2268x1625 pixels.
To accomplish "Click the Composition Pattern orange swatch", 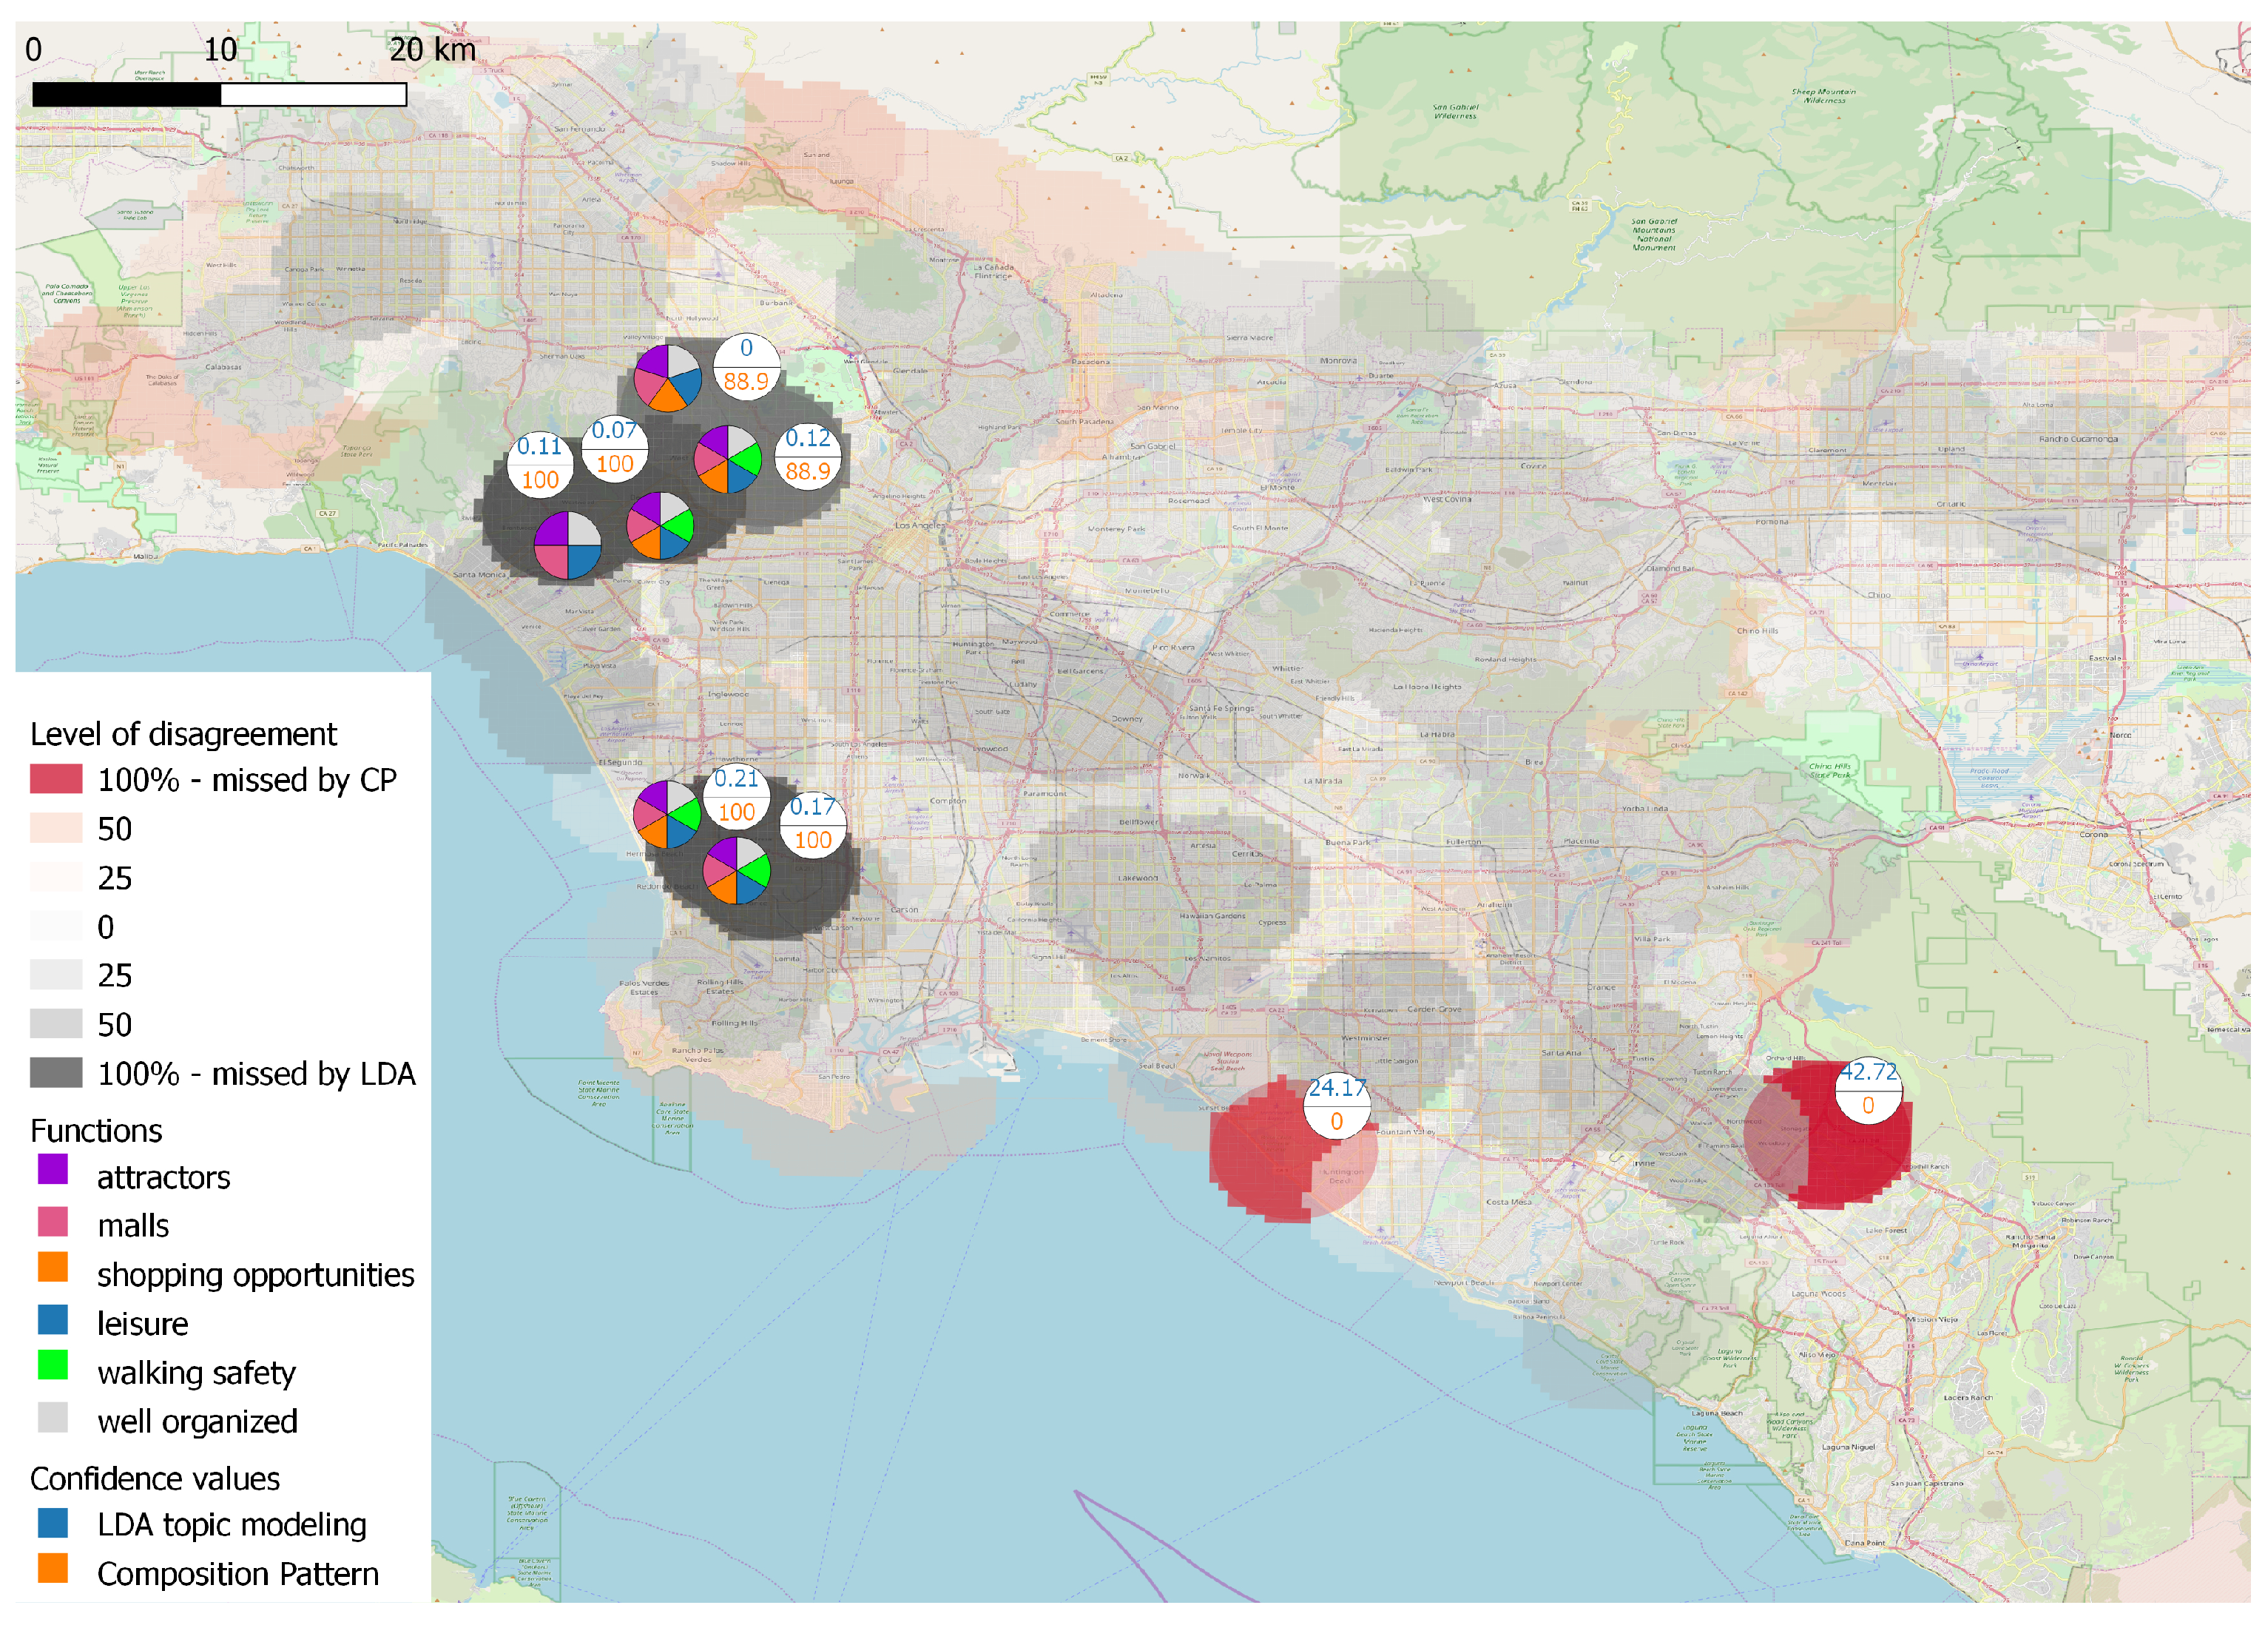I will point(53,1568).
